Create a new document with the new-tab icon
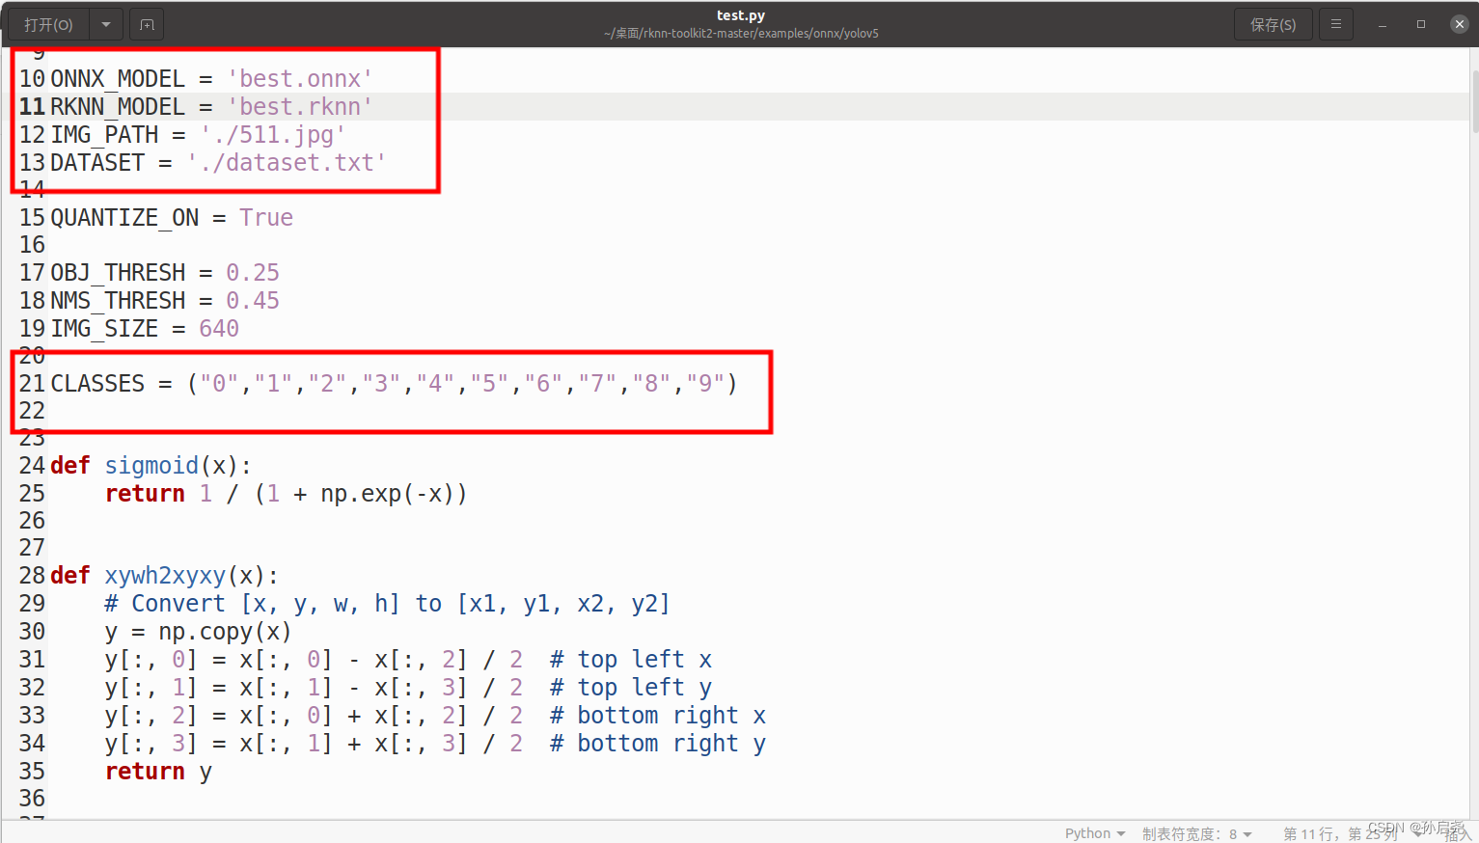 (x=147, y=24)
